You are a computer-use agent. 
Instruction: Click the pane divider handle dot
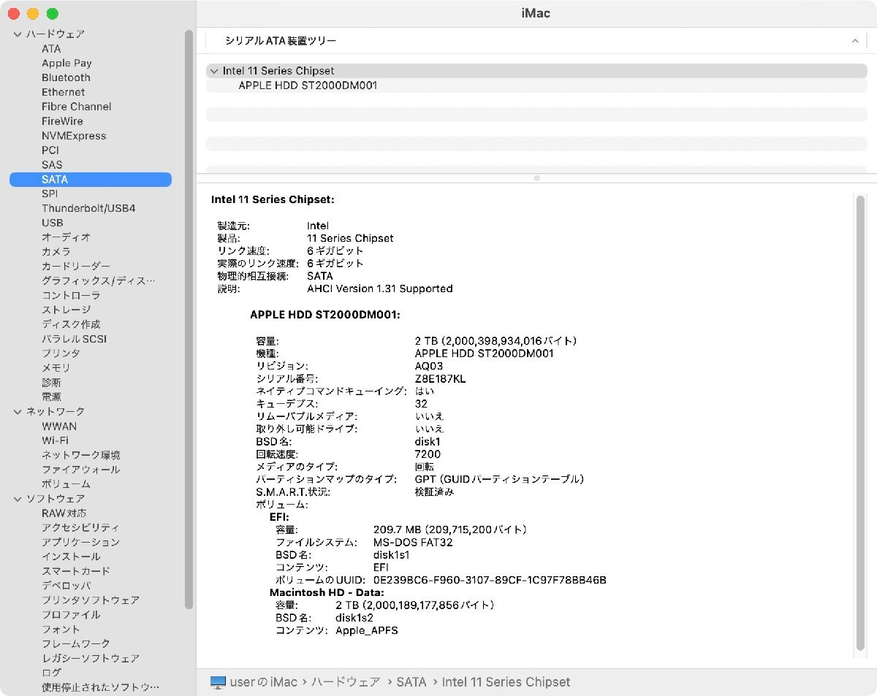pos(536,178)
